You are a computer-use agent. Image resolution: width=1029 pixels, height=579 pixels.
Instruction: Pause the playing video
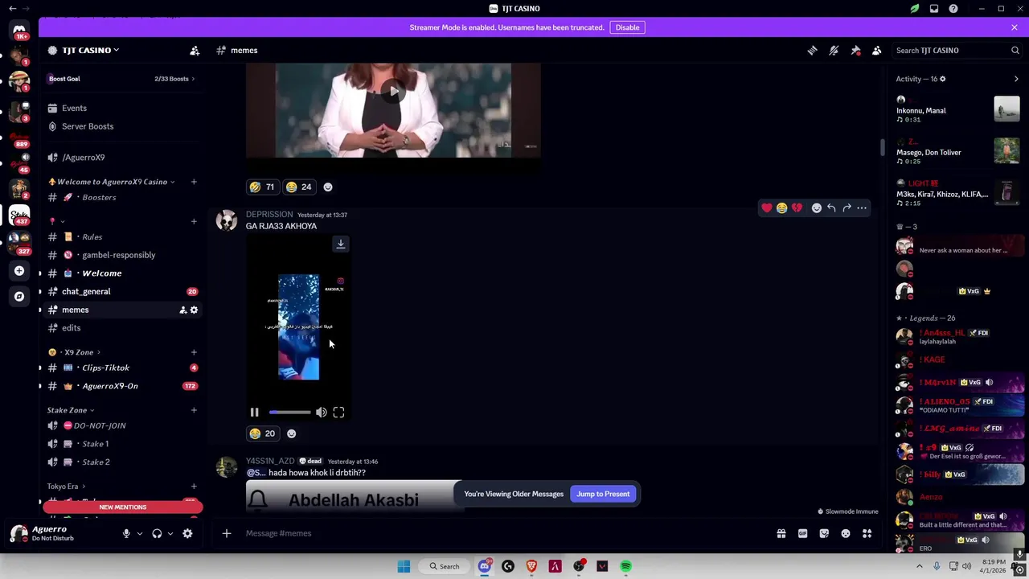(254, 413)
